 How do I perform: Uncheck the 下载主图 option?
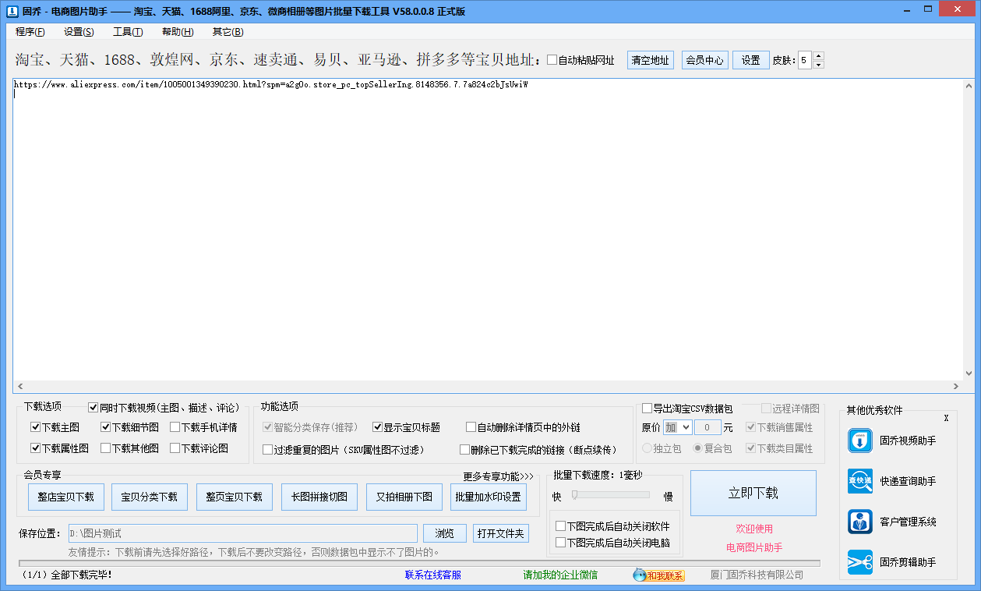34,426
